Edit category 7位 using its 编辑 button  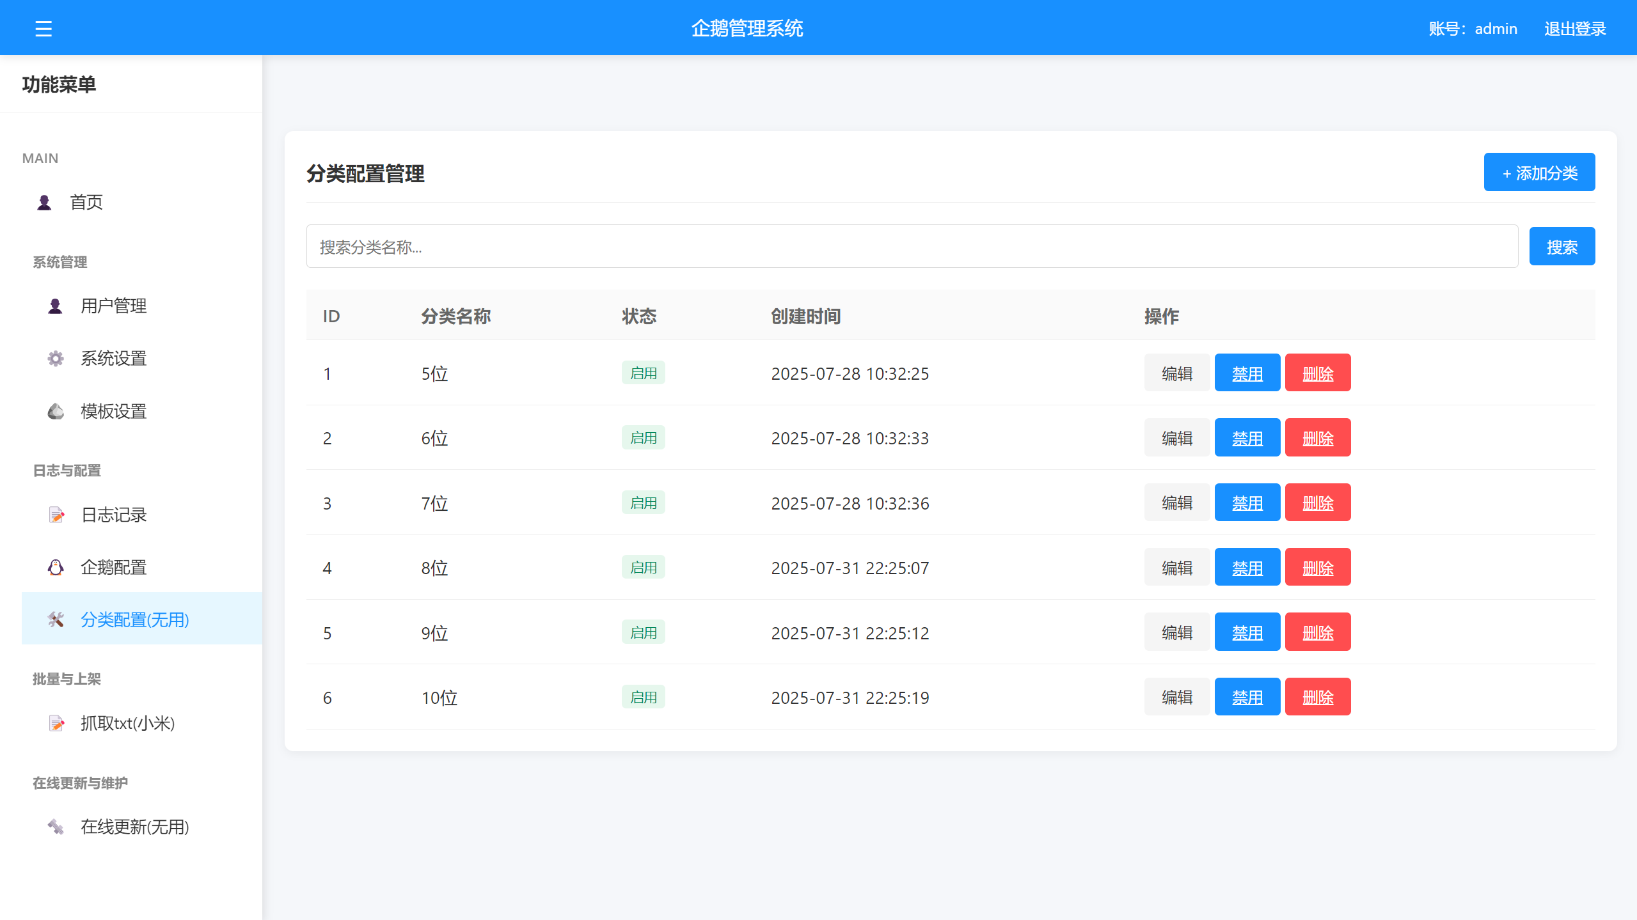pyautogui.click(x=1176, y=503)
